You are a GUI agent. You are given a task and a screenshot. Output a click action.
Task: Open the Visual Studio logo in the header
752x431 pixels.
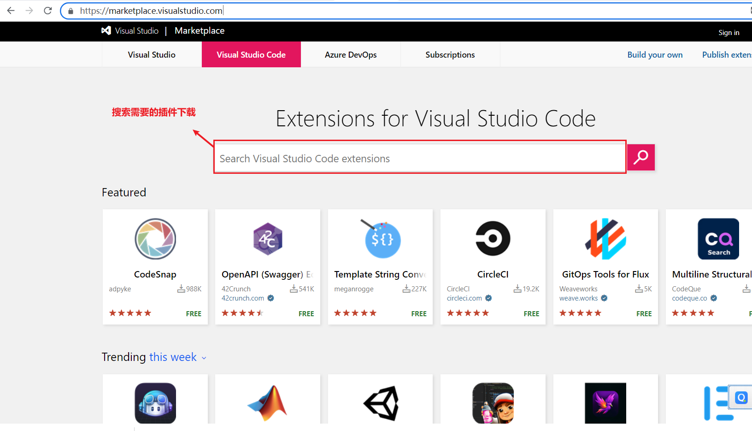click(x=130, y=30)
